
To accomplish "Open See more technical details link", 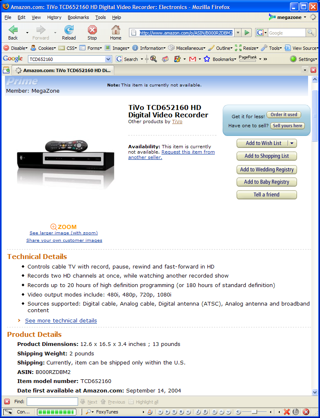I will coord(61,320).
